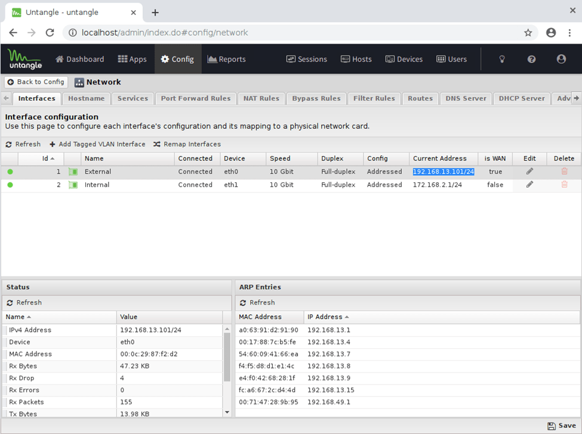Open the help question mark icon

(531, 59)
